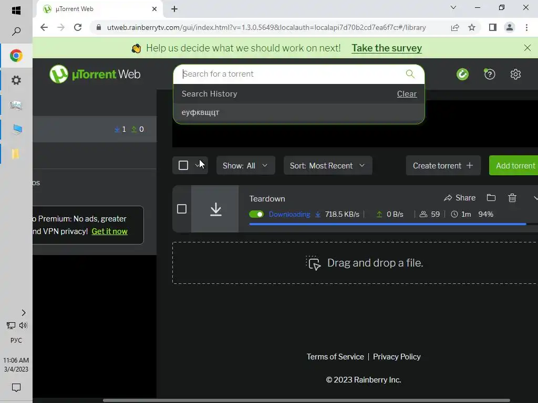This screenshot has height=403, width=538.
Task: Click Take the survey link
Action: pyautogui.click(x=387, y=48)
